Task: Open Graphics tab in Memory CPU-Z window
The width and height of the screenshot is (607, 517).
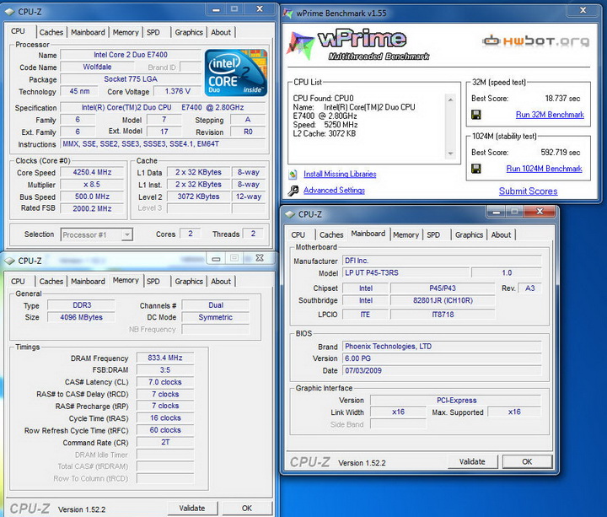Action: (x=189, y=282)
